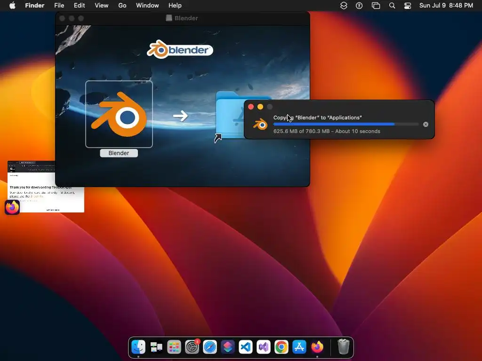Click the date and time in menu bar
The image size is (482, 361).
point(446,6)
